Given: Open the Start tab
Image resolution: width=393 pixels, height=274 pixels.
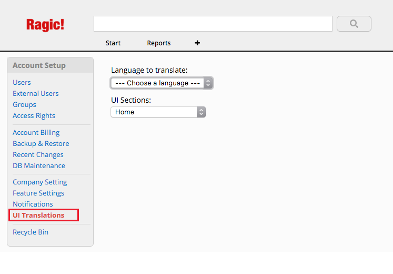Looking at the screenshot, I should pos(113,43).
